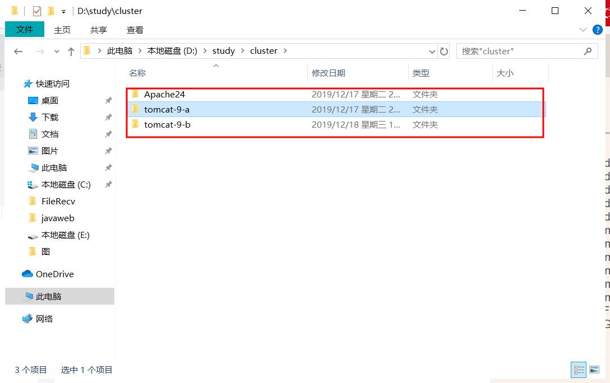Click the pin icon next to 下载
610x383 pixels.
(109, 118)
